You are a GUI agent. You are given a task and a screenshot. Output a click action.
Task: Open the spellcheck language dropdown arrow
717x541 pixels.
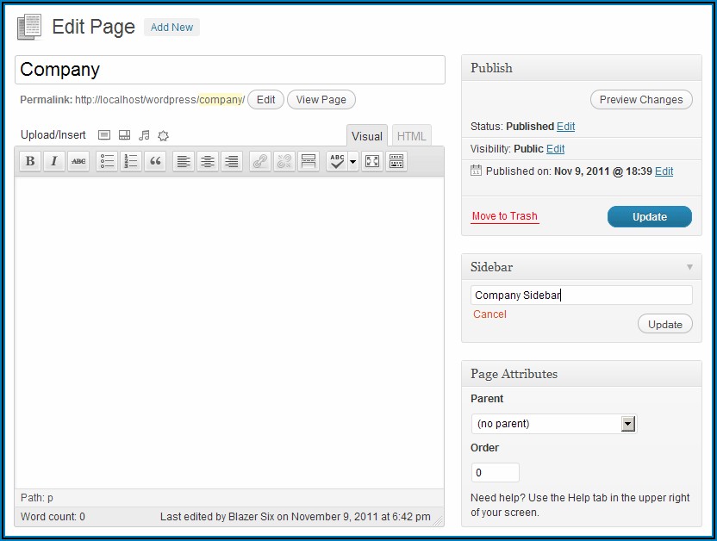point(353,161)
